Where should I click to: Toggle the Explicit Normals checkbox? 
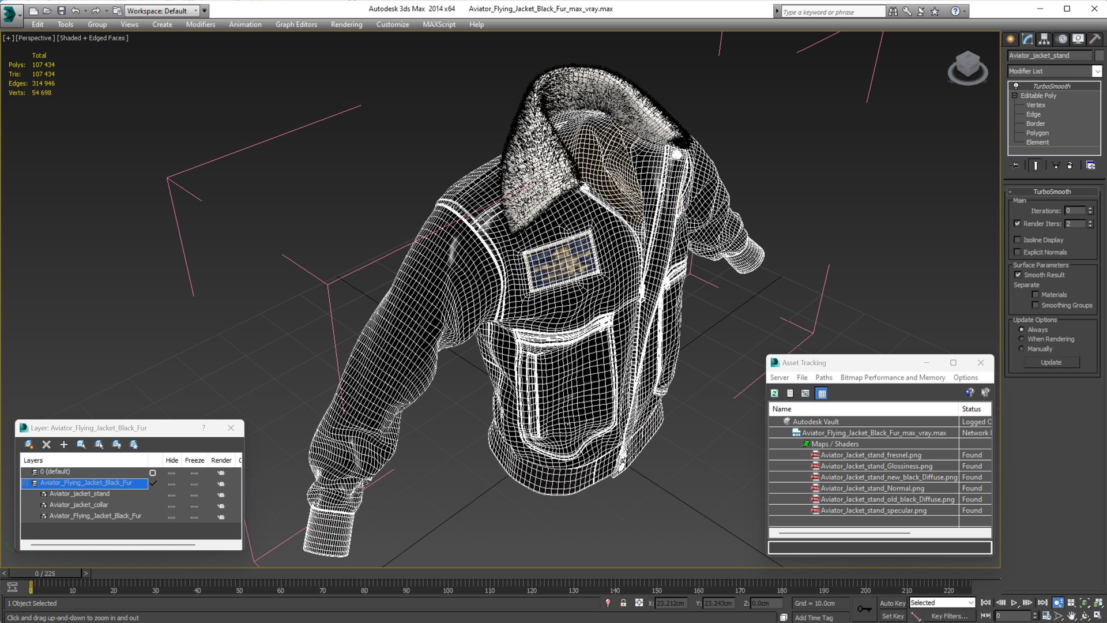(x=1018, y=252)
